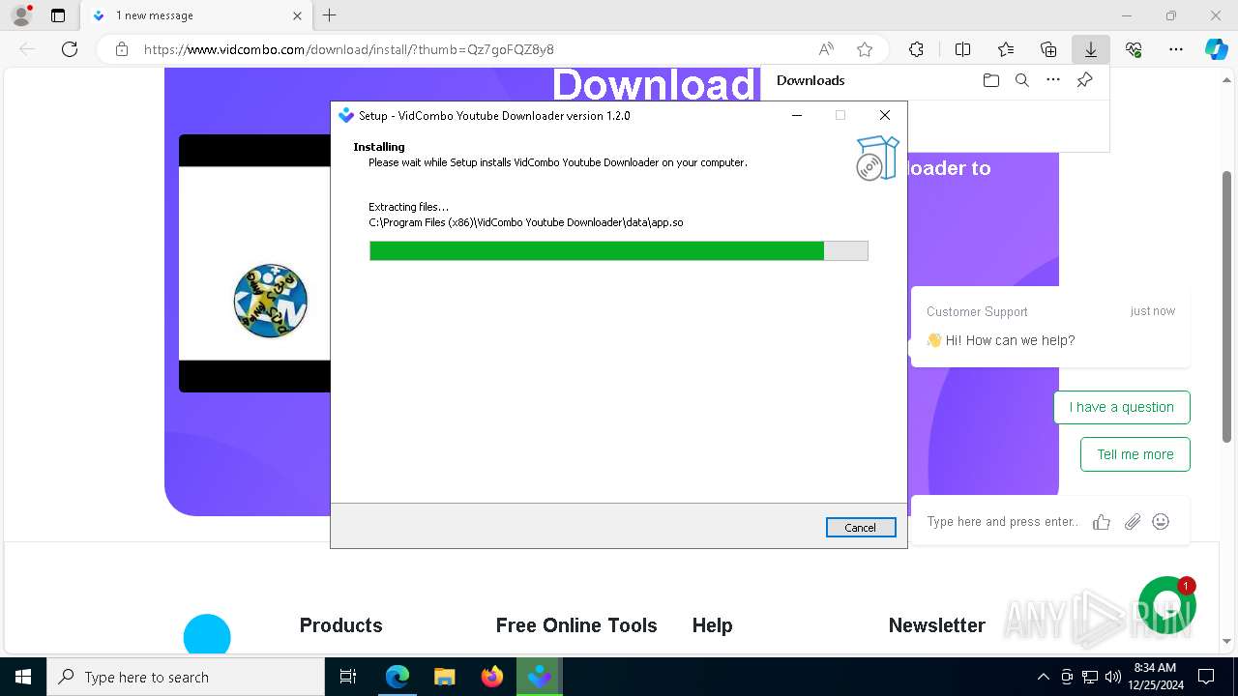
Task: Open browser Extensions icon
Action: pos(916,49)
